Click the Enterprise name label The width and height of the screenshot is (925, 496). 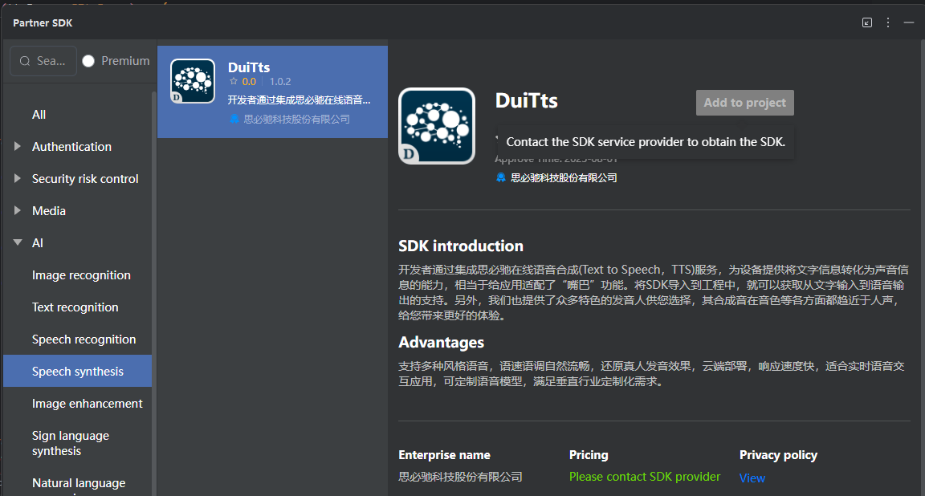444,455
